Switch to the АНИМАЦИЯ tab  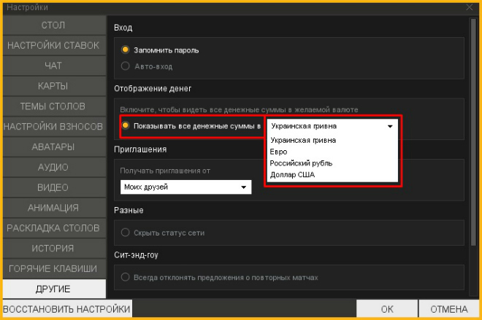pyautogui.click(x=53, y=208)
